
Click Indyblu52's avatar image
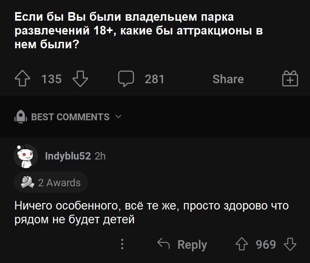26,156
